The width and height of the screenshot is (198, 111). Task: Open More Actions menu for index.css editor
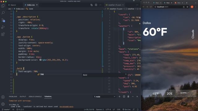100,5
